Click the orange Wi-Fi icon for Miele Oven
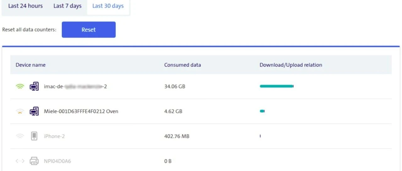This screenshot has width=402, height=171. coord(20,111)
